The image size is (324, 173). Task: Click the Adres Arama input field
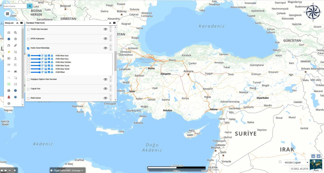pyautogui.click(x=15, y=6)
